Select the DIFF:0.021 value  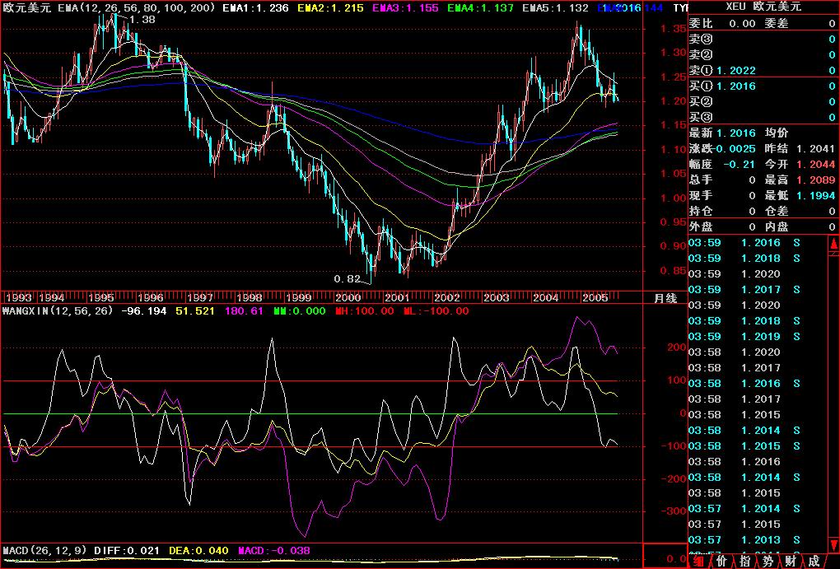(127, 550)
